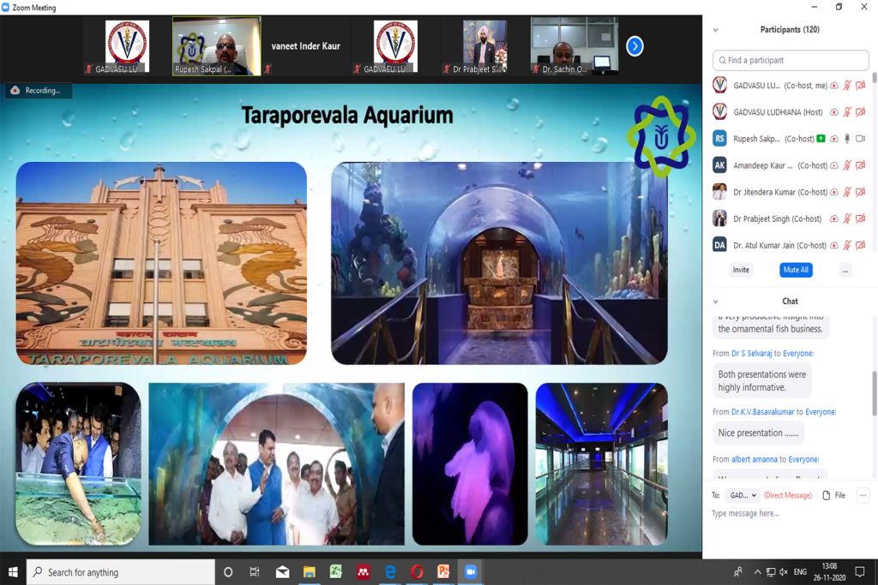Screen dimensions: 878x585
Task: Click the albert amanna sender link
Action: coord(755,459)
